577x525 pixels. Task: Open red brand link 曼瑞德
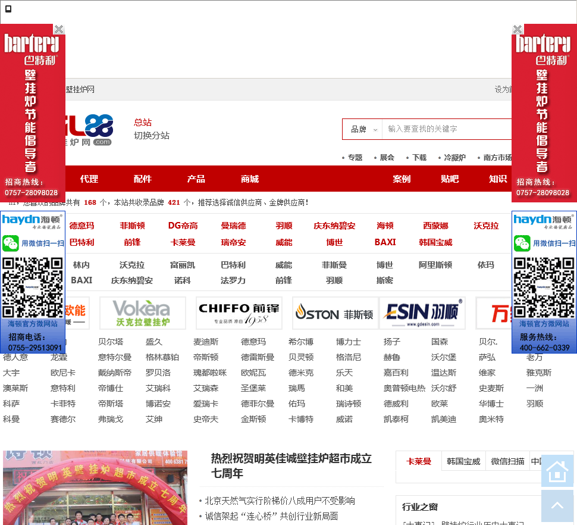[x=233, y=226]
